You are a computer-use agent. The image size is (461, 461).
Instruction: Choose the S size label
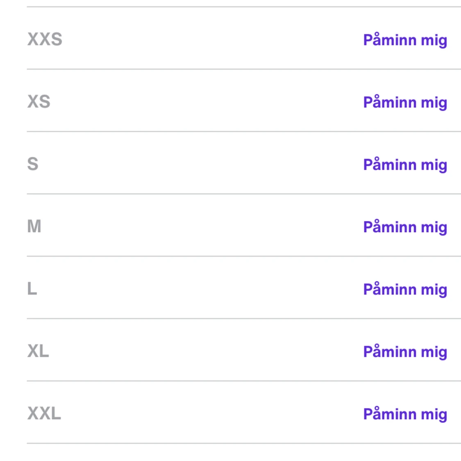[x=33, y=164]
